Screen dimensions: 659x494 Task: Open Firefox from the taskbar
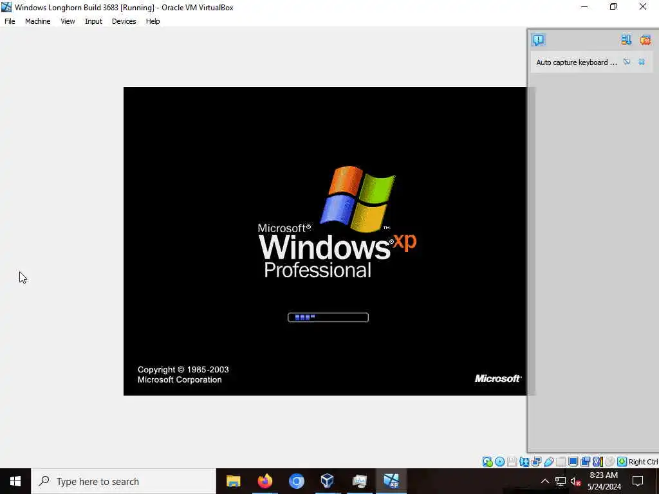[265, 481]
